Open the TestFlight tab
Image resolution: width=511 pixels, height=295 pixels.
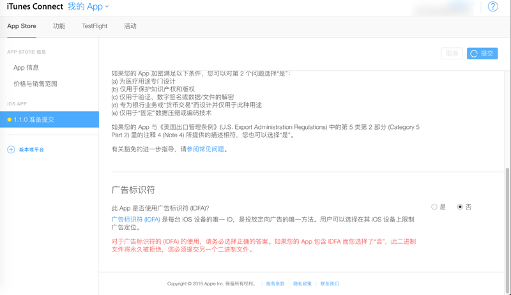click(x=95, y=26)
